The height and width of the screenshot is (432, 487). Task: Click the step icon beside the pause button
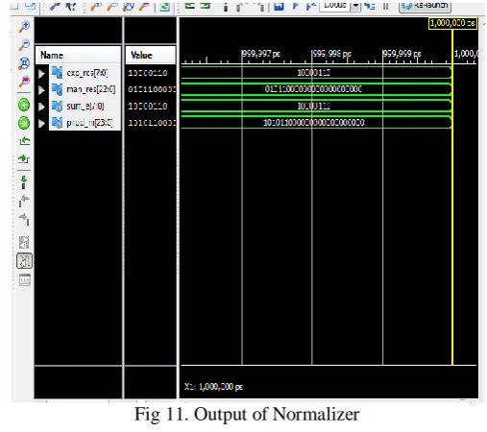click(370, 6)
